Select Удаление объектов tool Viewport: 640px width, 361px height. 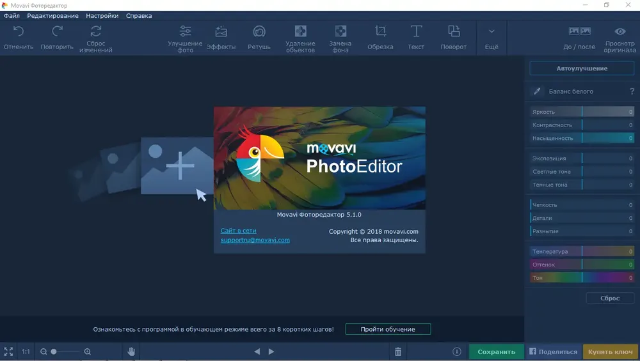click(300, 37)
